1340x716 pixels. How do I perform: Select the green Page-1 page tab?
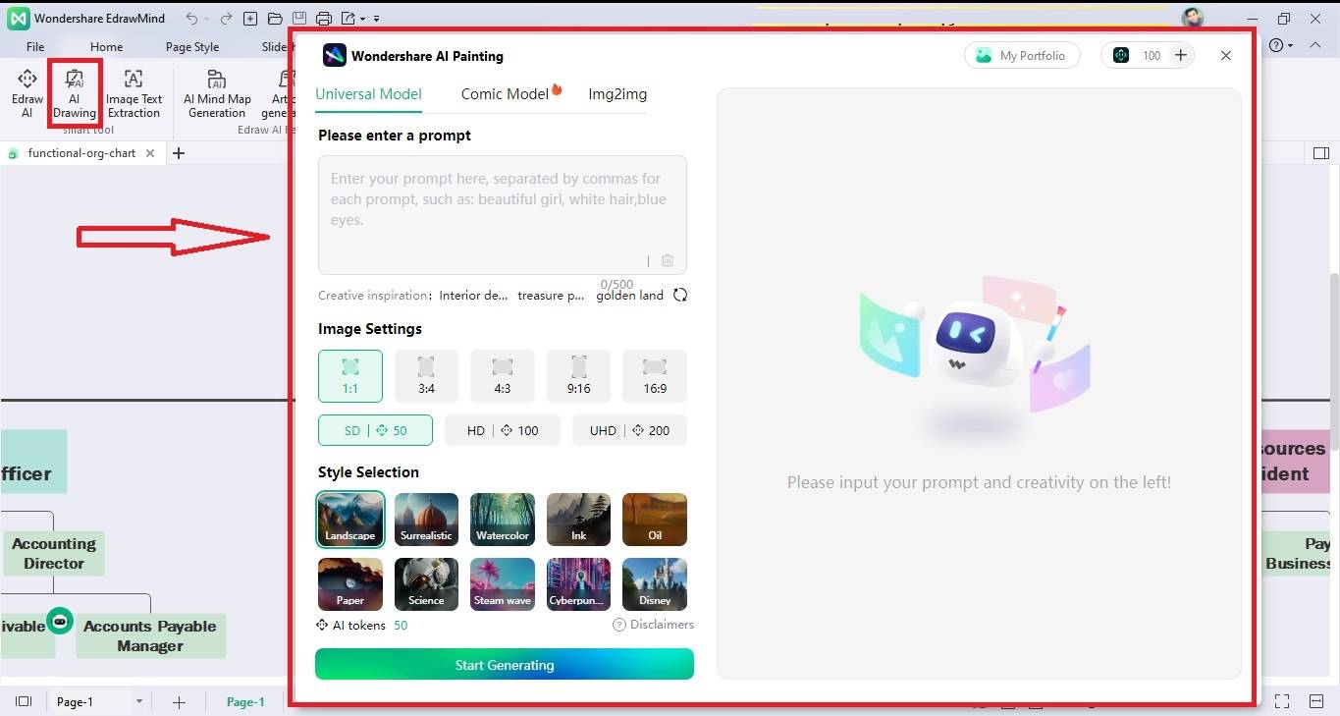coord(245,701)
